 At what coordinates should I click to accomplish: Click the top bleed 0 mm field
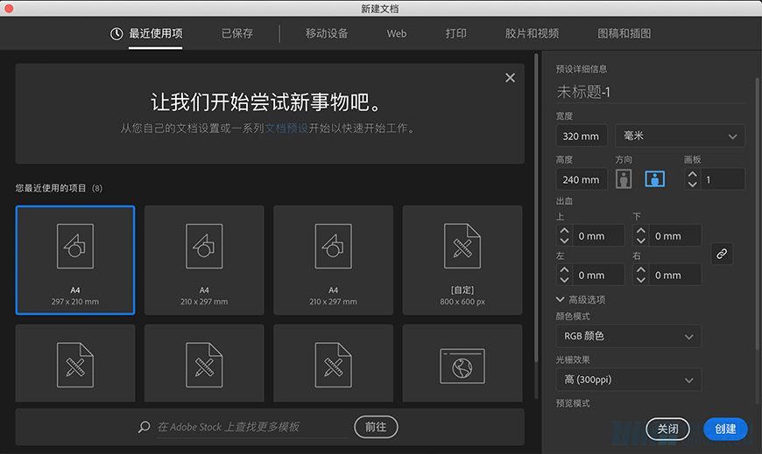pos(599,236)
